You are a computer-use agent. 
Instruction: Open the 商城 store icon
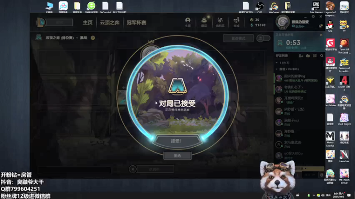(237, 23)
